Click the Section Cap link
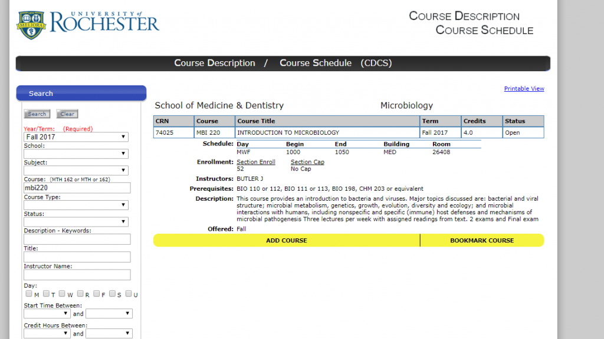This screenshot has width=604, height=339. click(307, 162)
